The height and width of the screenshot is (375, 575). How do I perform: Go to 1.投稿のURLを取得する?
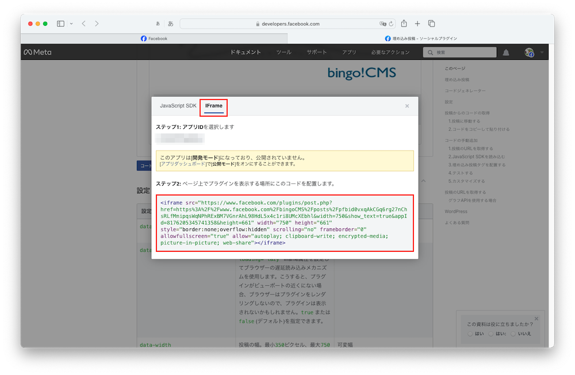(471, 148)
